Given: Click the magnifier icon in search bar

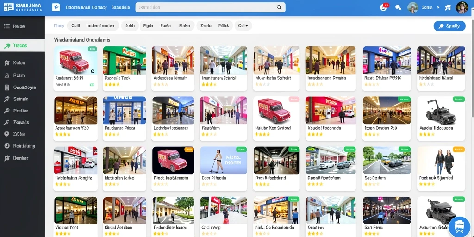Looking at the screenshot, I should (279, 7).
